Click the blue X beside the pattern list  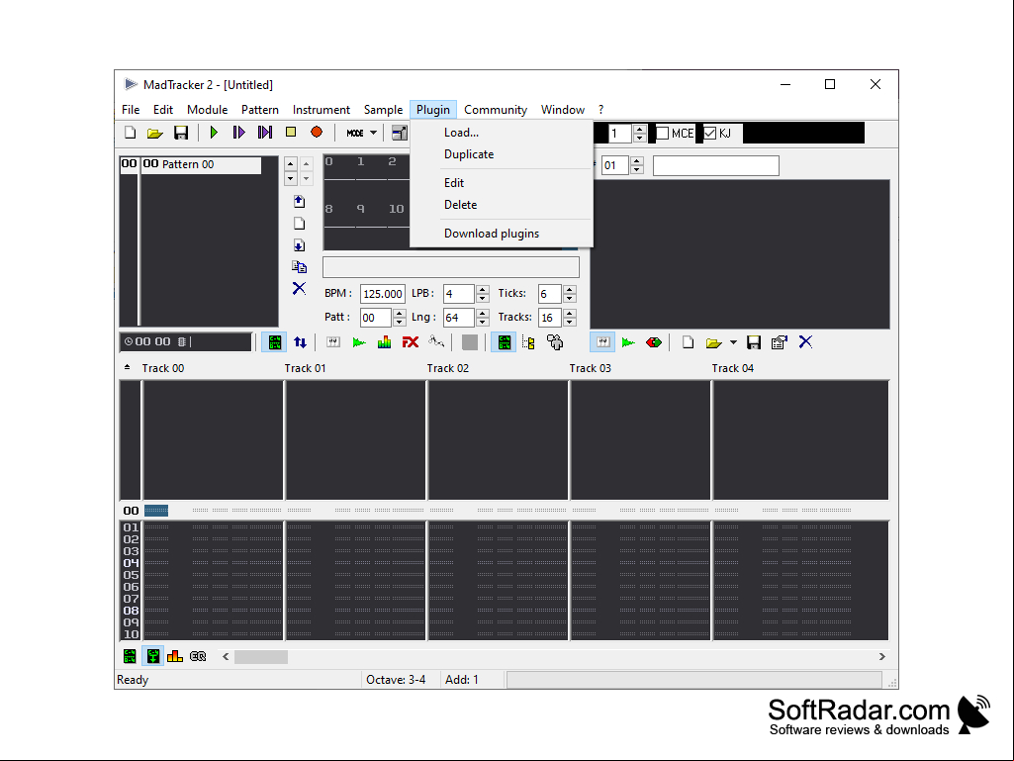pos(299,288)
